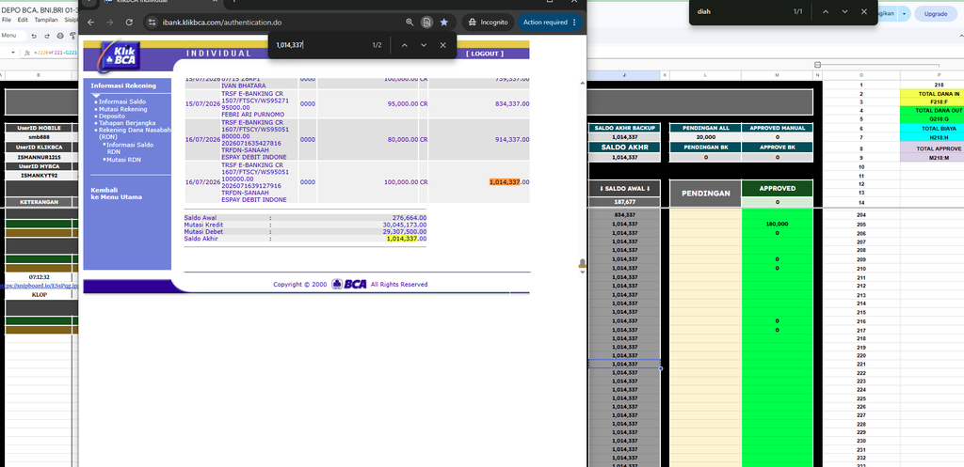964x467 pixels.
Task: Open the share button dropdown arrow
Action: (x=904, y=13)
